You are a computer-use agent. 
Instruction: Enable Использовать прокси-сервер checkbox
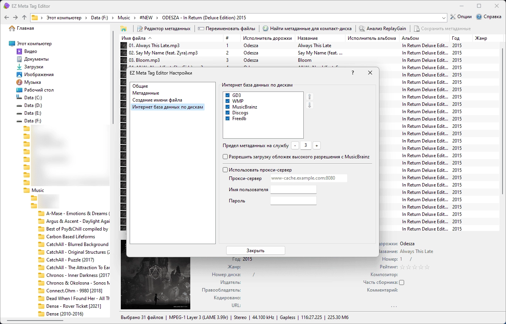(x=225, y=170)
